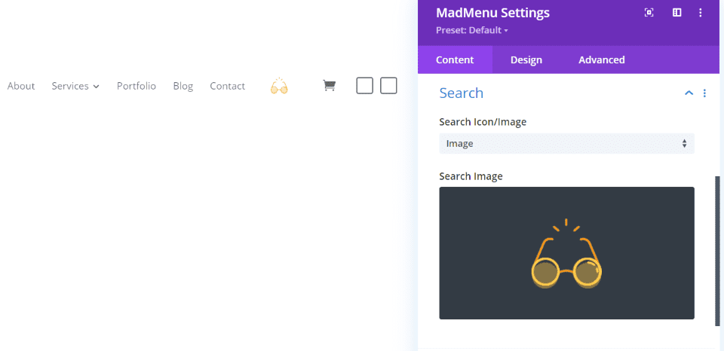Switch to the Advanced tab
Image resolution: width=724 pixels, height=351 pixels.
[602, 60]
